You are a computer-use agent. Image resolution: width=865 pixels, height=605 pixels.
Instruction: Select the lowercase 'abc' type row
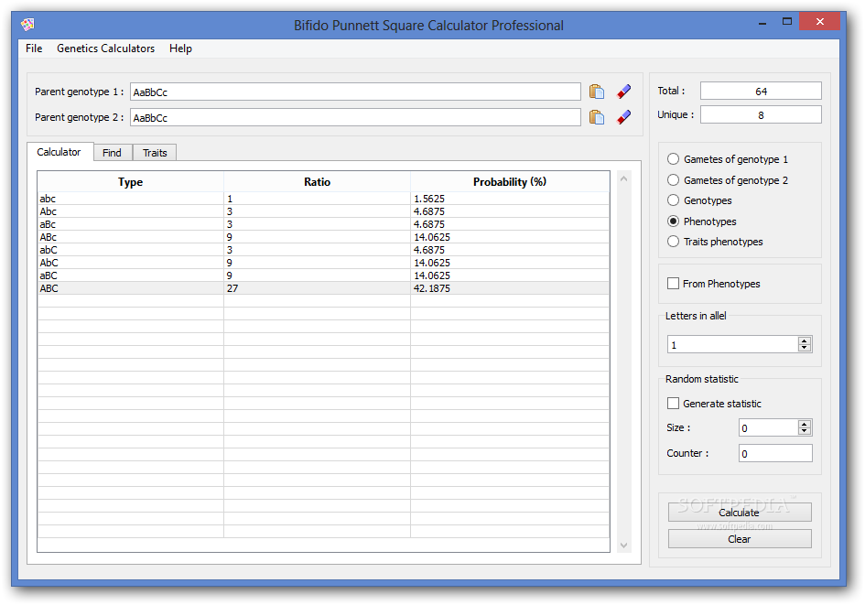[x=323, y=199]
